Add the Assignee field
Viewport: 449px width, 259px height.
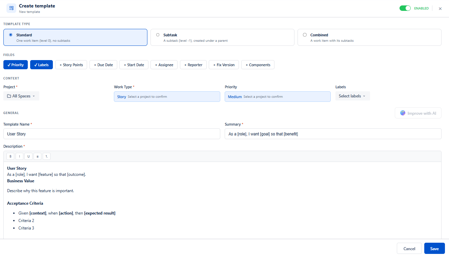164,65
